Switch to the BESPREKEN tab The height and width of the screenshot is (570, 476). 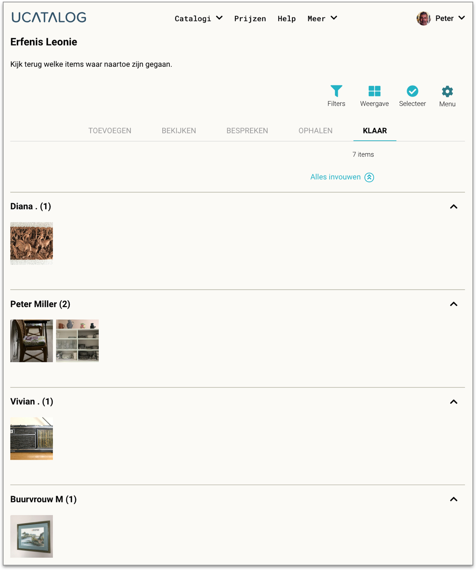click(x=247, y=131)
